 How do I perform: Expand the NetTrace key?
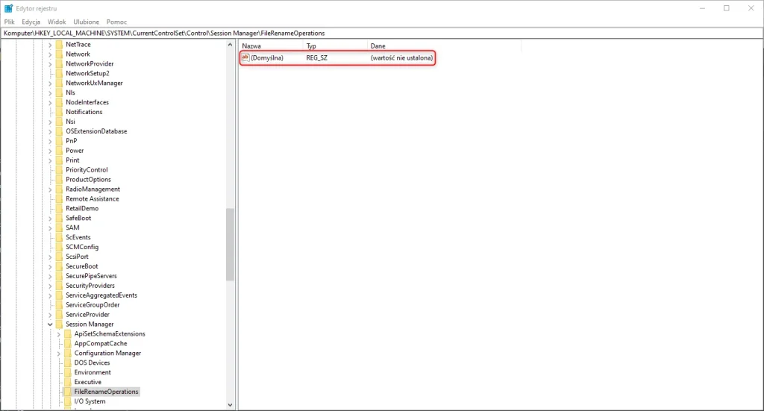point(50,45)
